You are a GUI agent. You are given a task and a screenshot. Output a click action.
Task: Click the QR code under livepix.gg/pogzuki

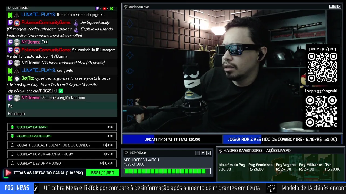point(321,112)
